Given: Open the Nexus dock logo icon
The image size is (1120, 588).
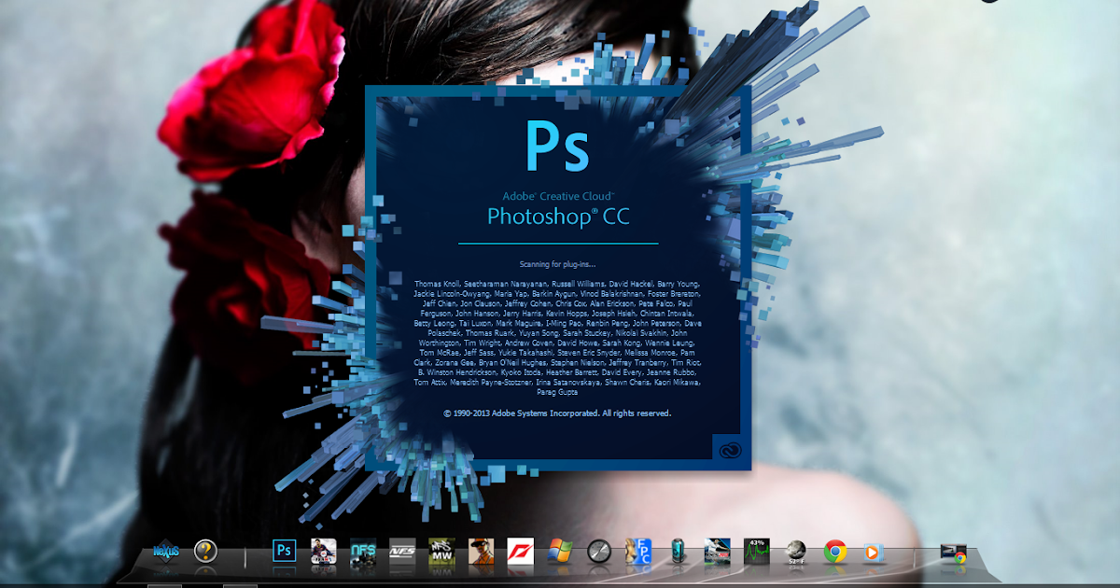Looking at the screenshot, I should [165, 552].
